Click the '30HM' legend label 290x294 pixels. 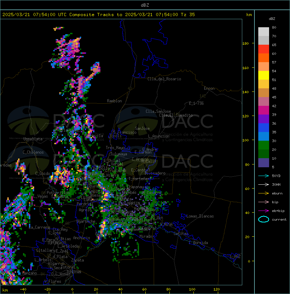[276, 184]
